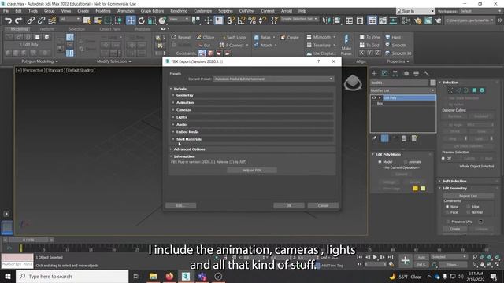Open Render Setup teapot icon
The image size is (504, 283).
pyautogui.click(x=417, y=20)
